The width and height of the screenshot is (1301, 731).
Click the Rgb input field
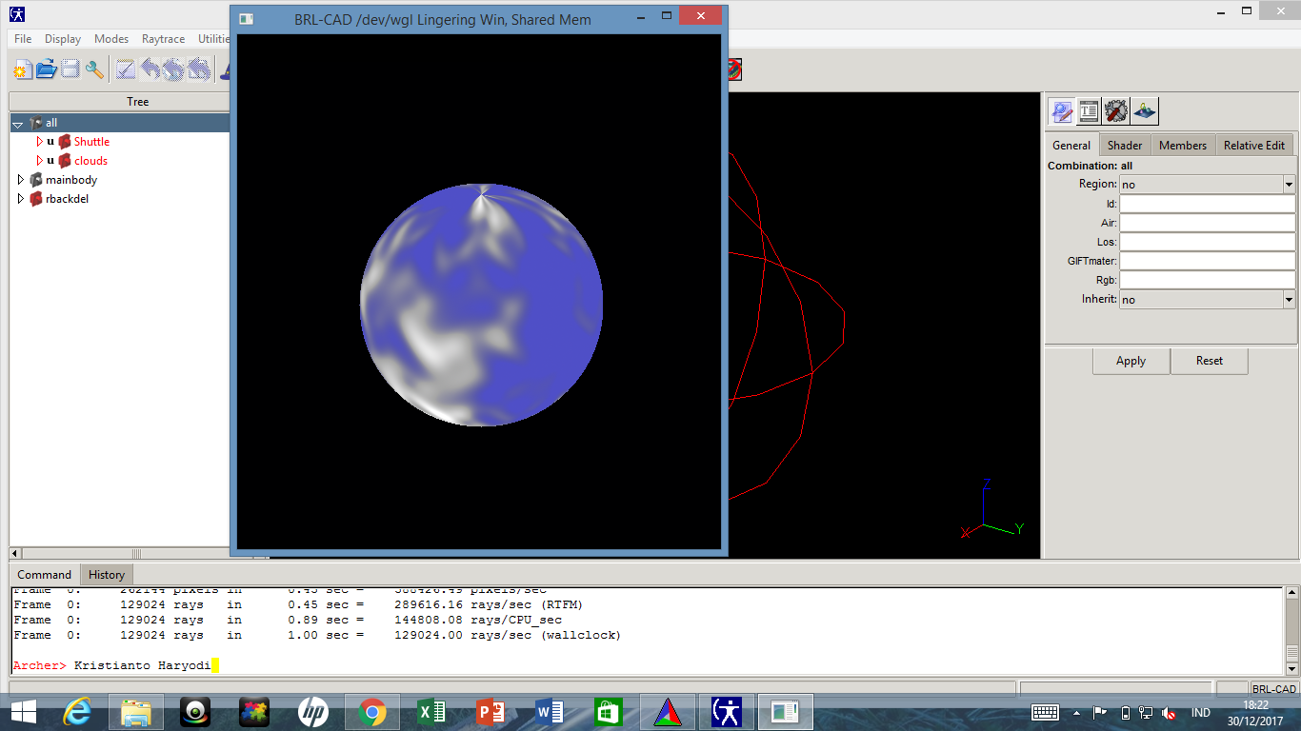pos(1208,280)
